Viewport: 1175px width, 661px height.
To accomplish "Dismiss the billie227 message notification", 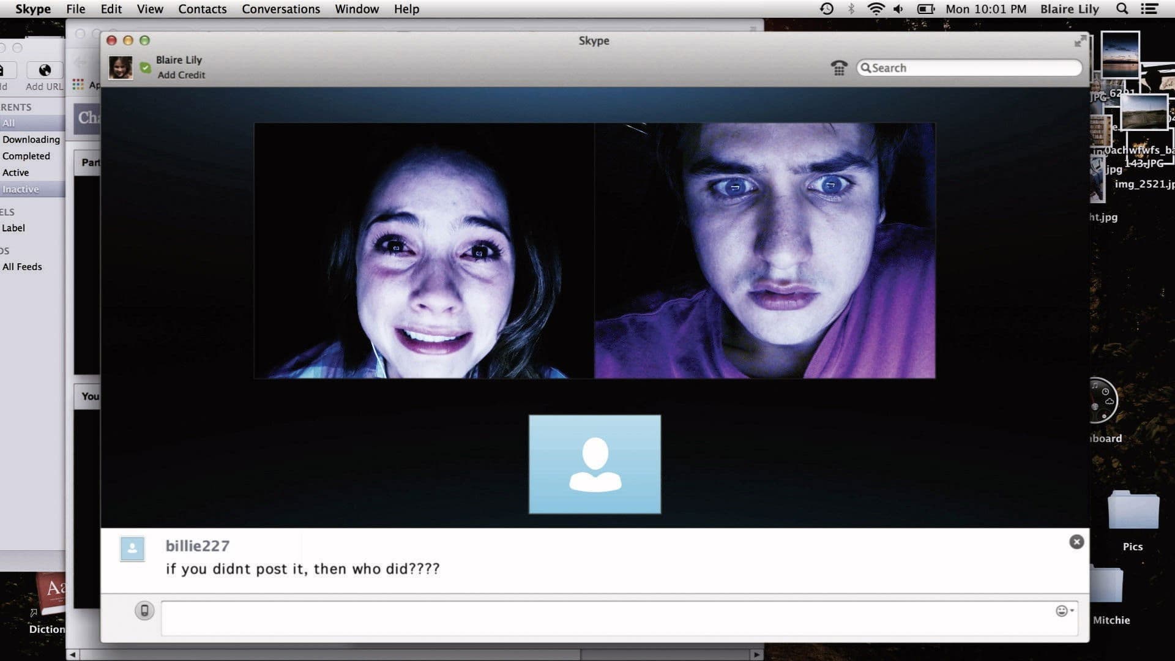I will click(x=1076, y=542).
